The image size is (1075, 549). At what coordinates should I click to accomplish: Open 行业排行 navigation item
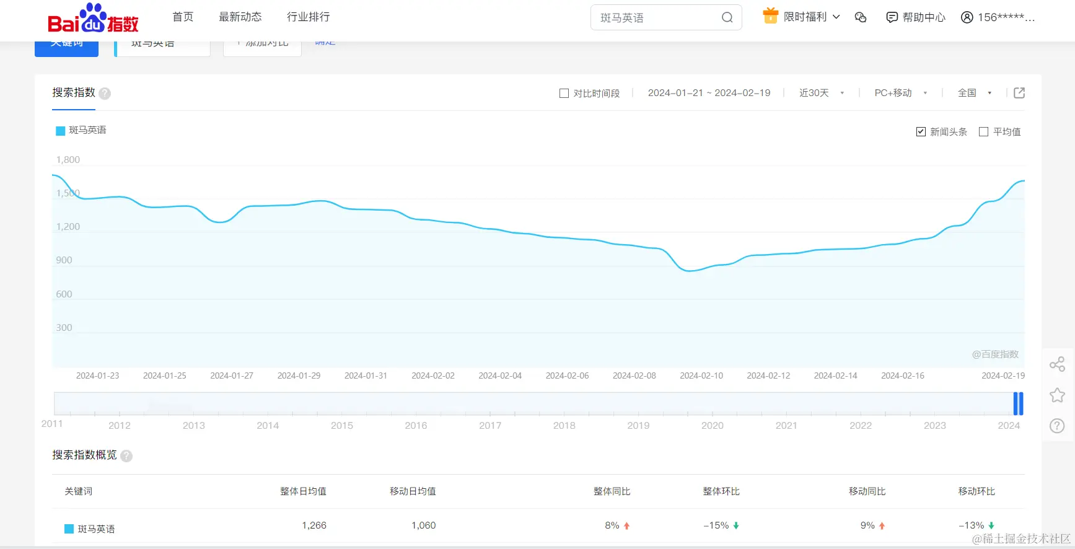coord(309,17)
